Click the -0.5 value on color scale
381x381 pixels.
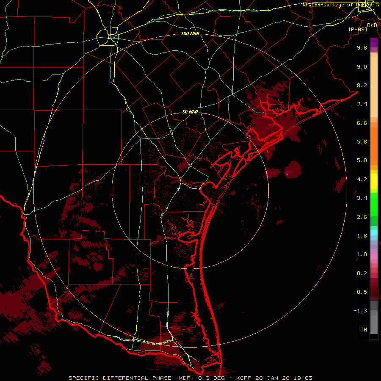tap(360, 292)
